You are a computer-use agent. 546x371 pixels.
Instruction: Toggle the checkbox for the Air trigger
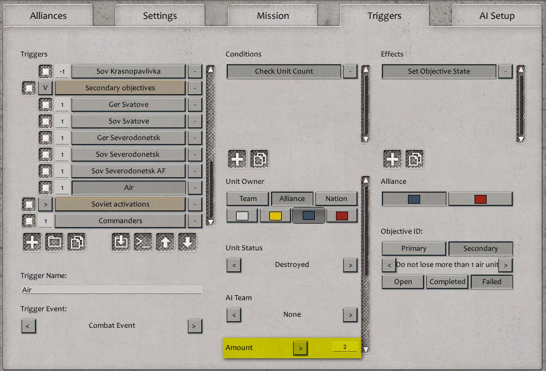[45, 188]
